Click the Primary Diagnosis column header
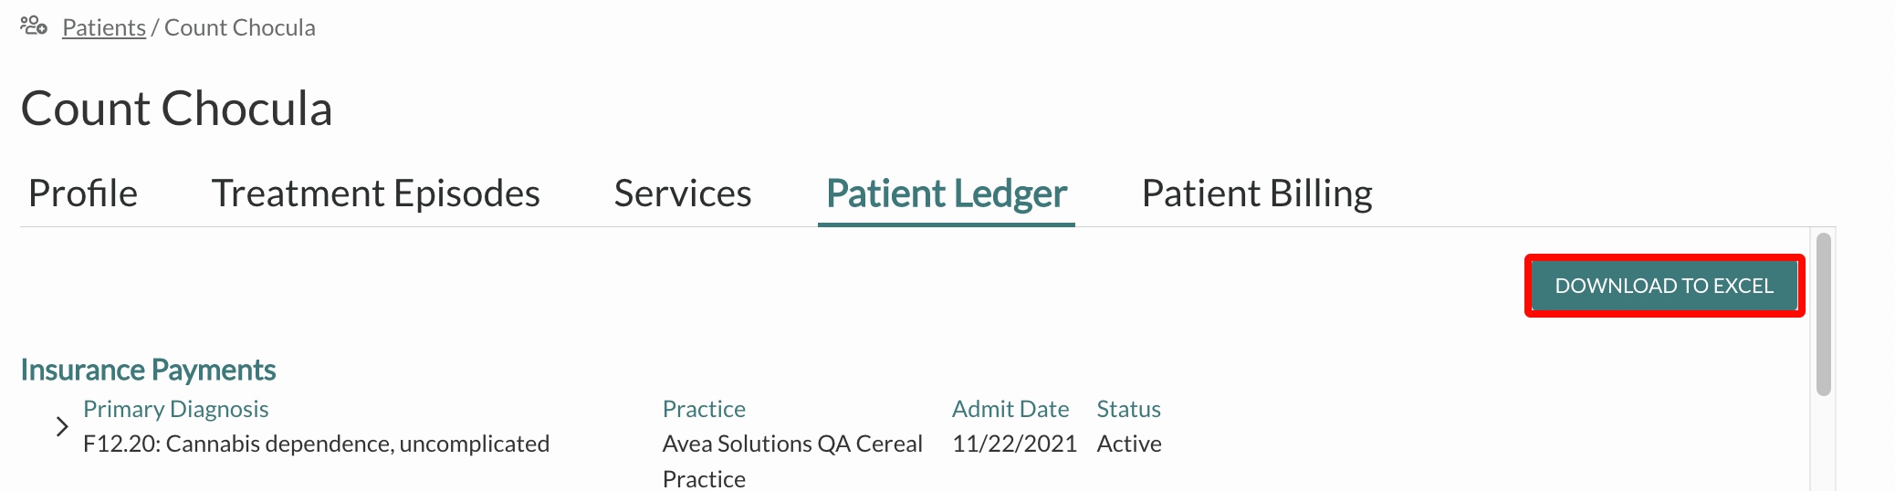The height and width of the screenshot is (491, 1895). point(176,409)
